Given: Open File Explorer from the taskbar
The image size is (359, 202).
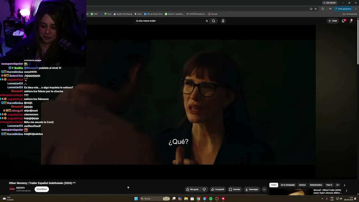Looking at the screenshot, I should click(186, 199).
